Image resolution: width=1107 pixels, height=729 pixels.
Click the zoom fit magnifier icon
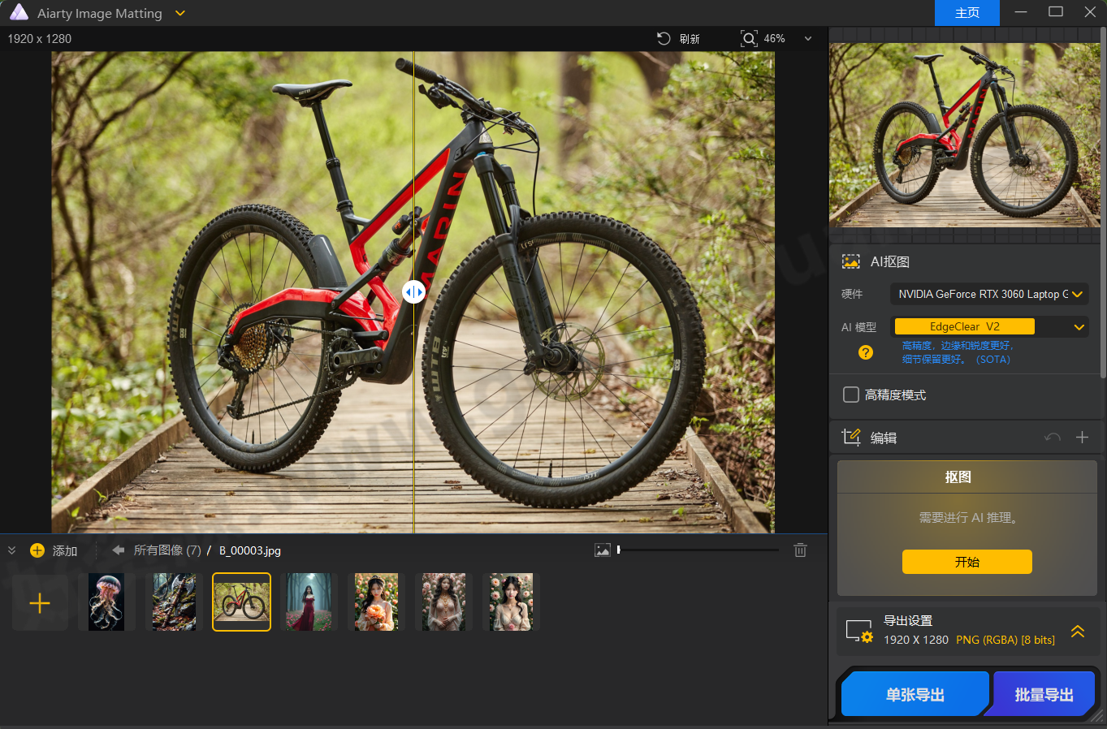tap(749, 38)
